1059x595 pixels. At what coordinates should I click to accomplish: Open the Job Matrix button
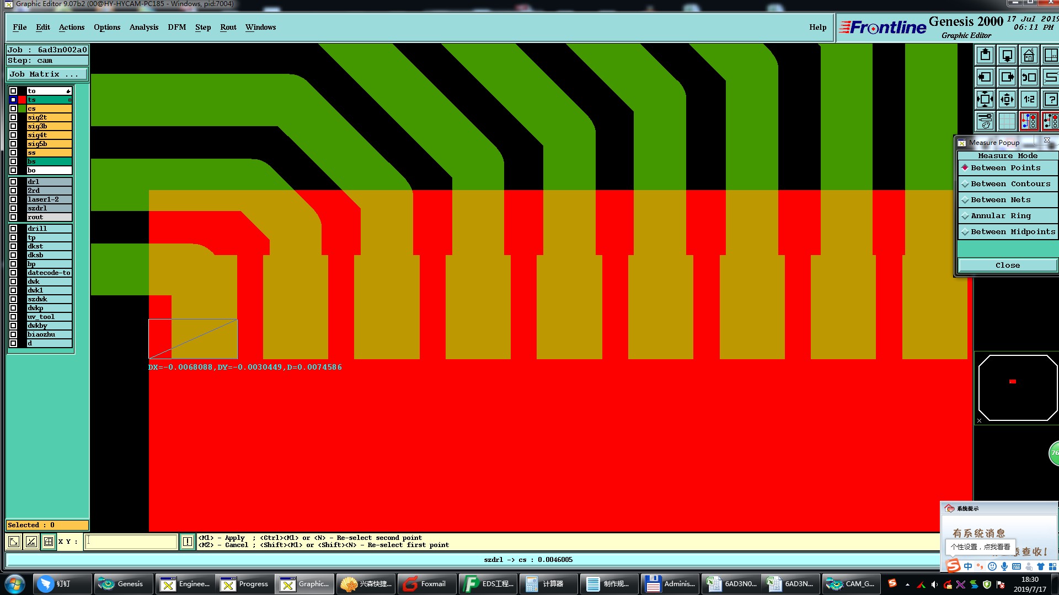(x=47, y=74)
